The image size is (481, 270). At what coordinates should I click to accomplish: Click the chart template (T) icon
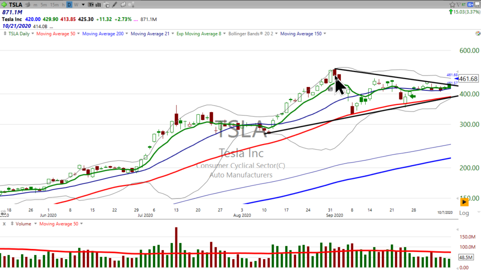(x=91, y=4)
